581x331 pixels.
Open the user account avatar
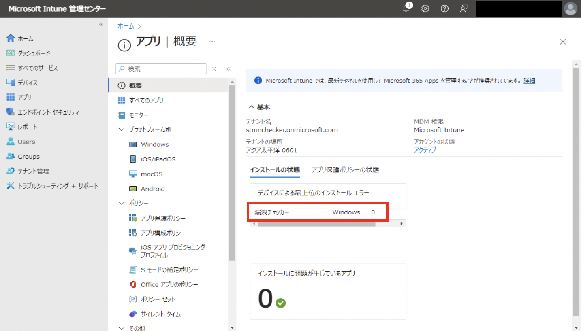coord(570,8)
